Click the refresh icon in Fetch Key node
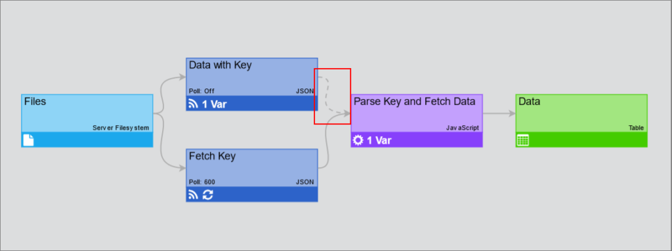This screenshot has width=672, height=251. [x=207, y=195]
